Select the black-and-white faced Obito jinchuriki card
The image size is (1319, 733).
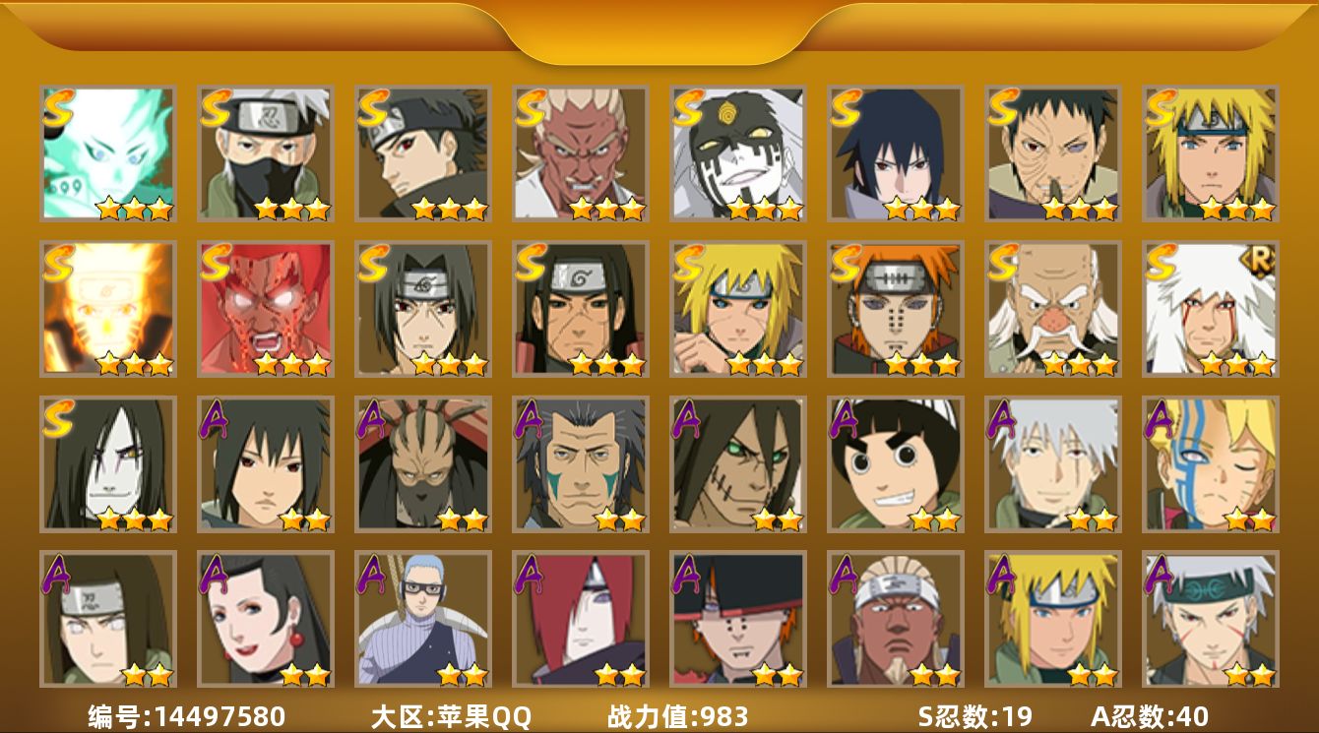[x=737, y=153]
